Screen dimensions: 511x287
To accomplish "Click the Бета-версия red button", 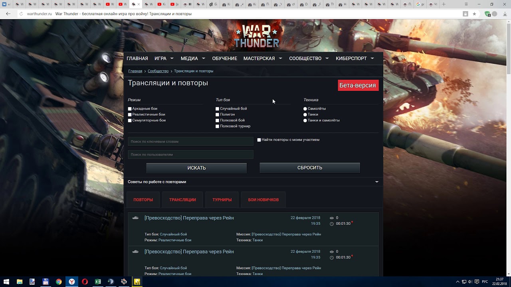I will 358,85.
